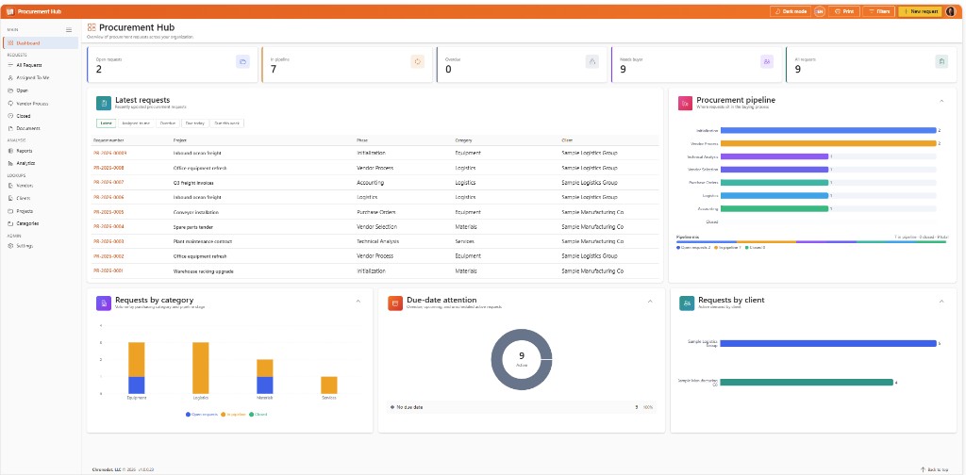Click the Due-date attention orange calendar icon

point(395,303)
